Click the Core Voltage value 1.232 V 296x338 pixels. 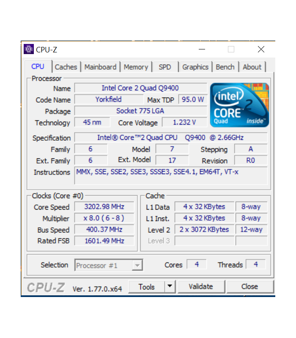point(184,122)
